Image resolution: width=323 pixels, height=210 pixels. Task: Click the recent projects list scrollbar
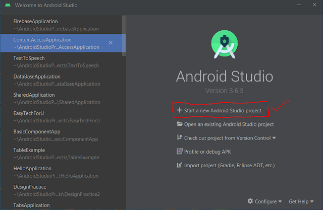(x=124, y=36)
